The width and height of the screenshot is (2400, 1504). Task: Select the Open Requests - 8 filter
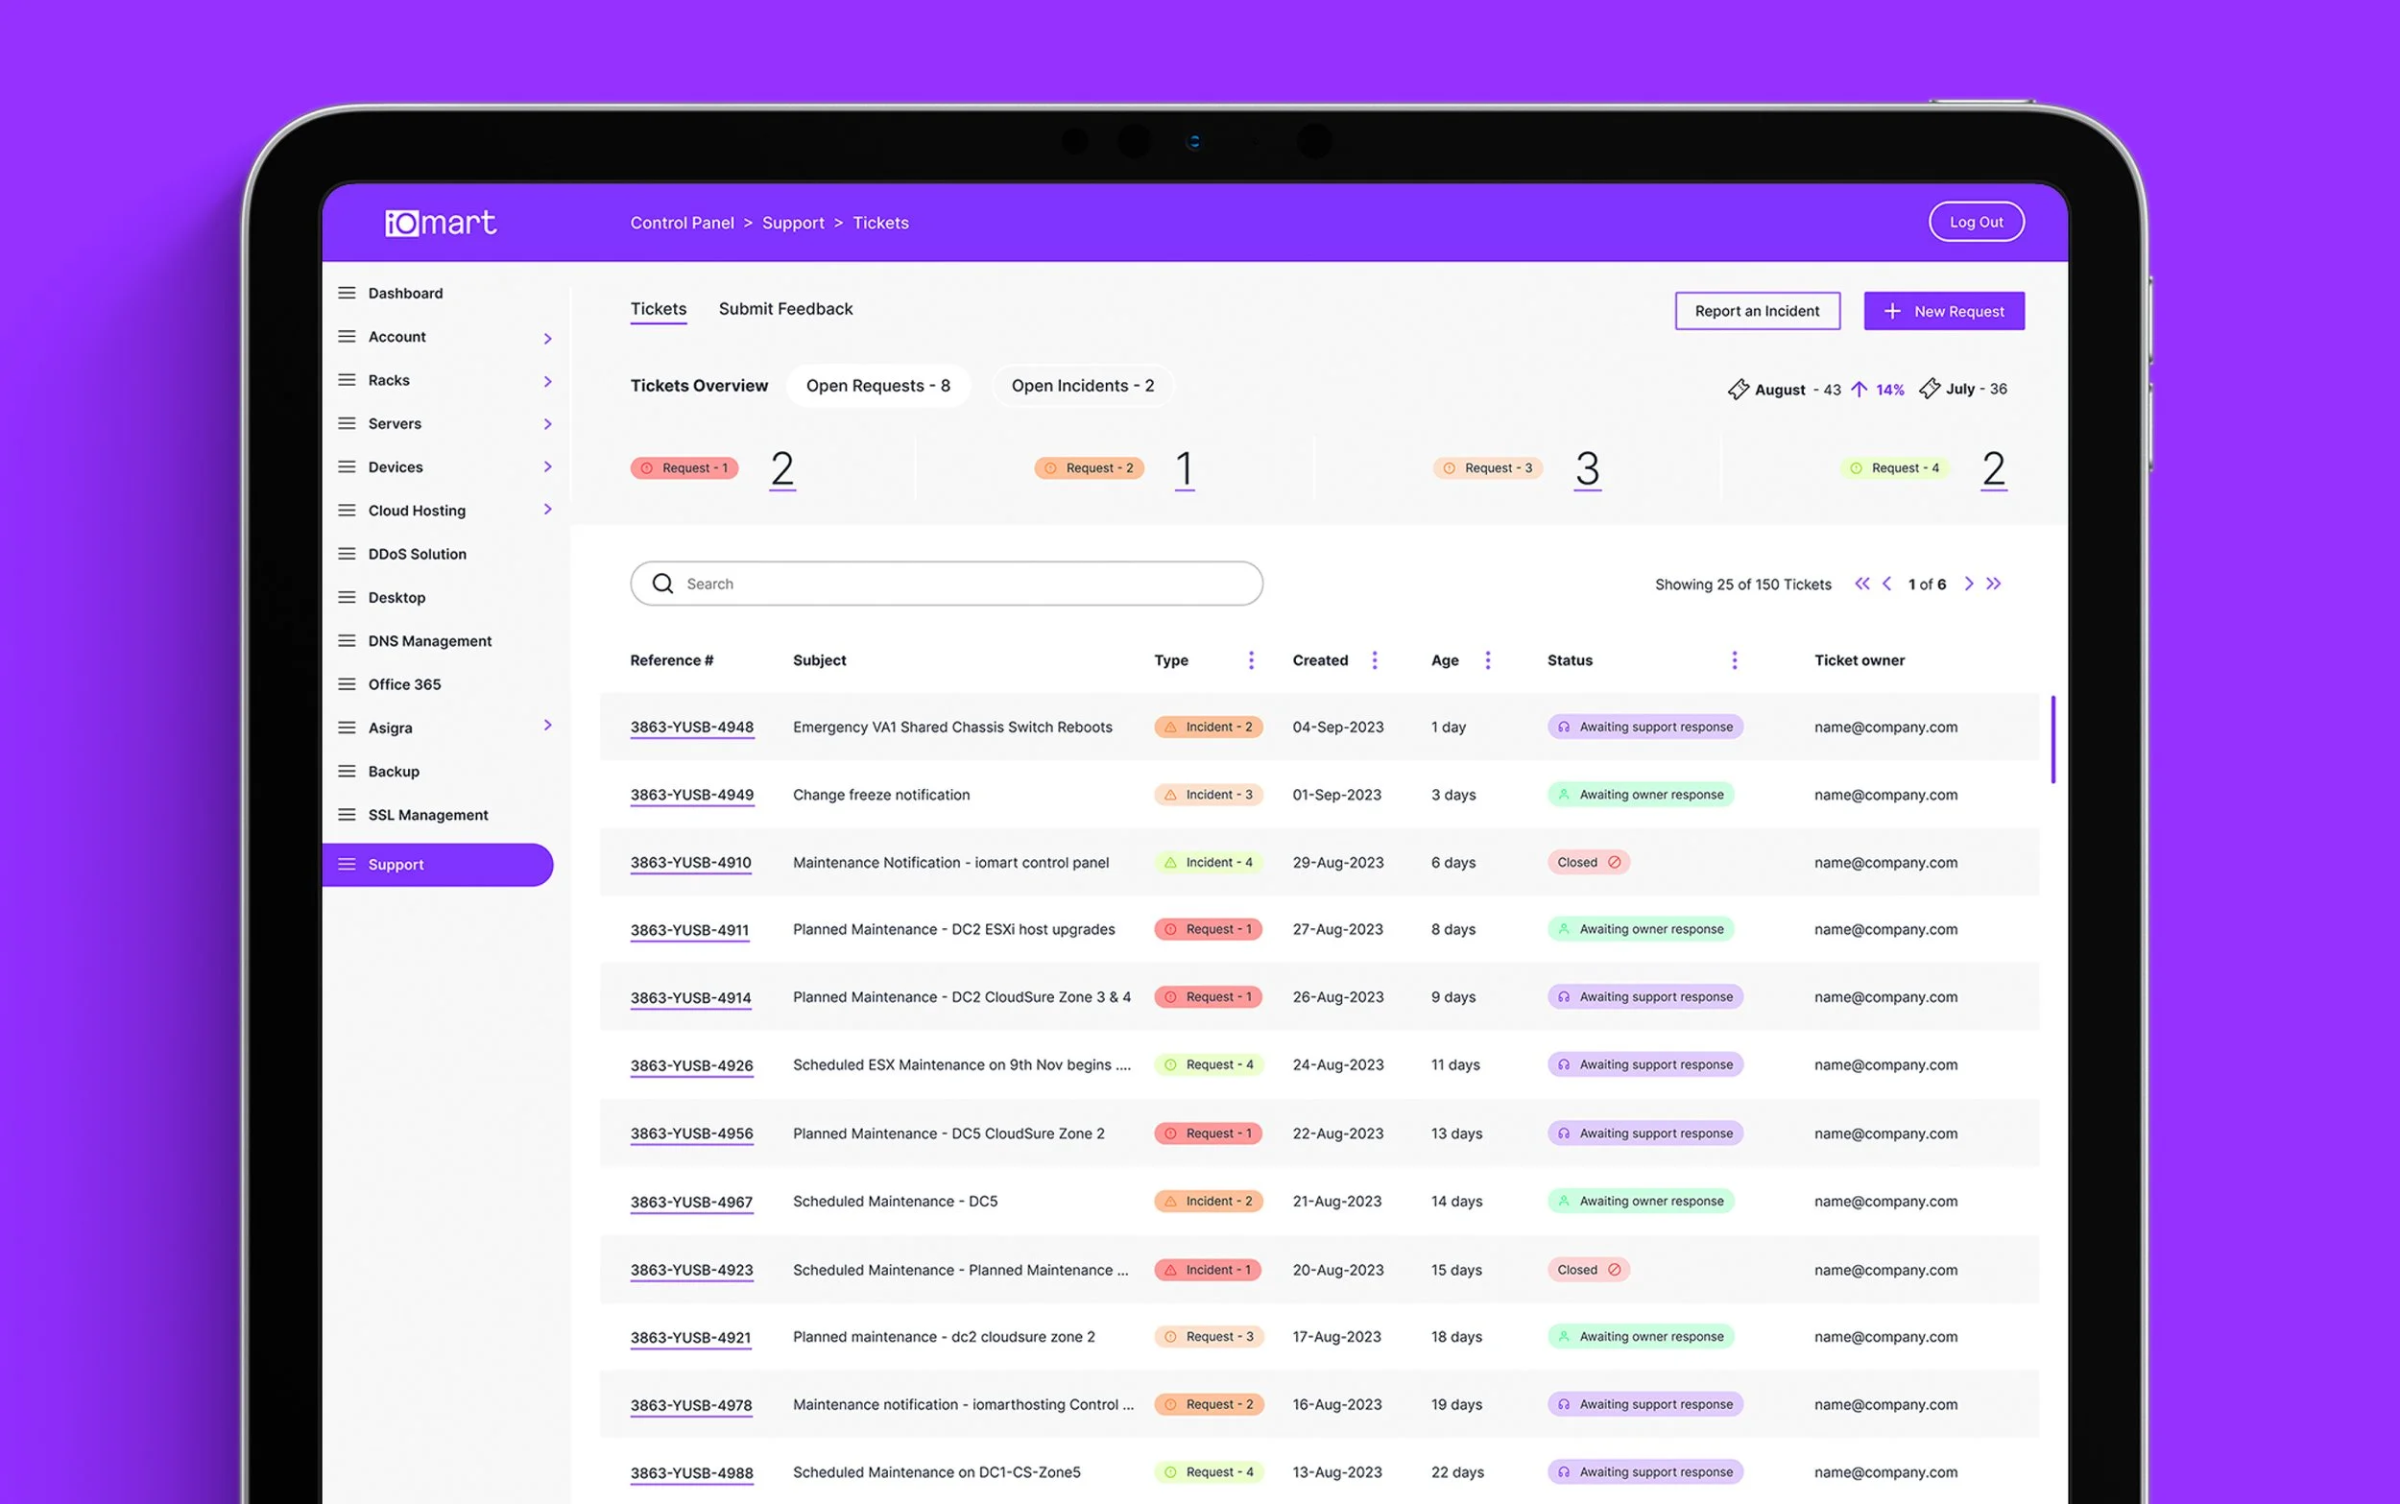point(878,386)
